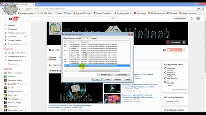Open the Facebook bookmark
The height and width of the screenshot is (115, 206).
172,13
